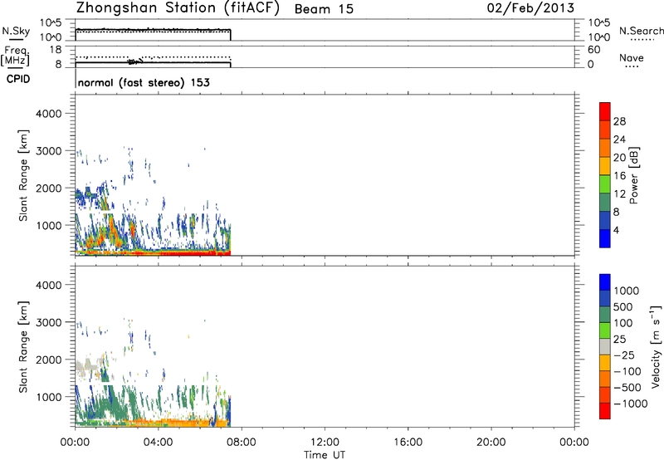Select 'Slant Range [km]' label of the power panel
This screenshot has width=664, height=460.
(23, 175)
